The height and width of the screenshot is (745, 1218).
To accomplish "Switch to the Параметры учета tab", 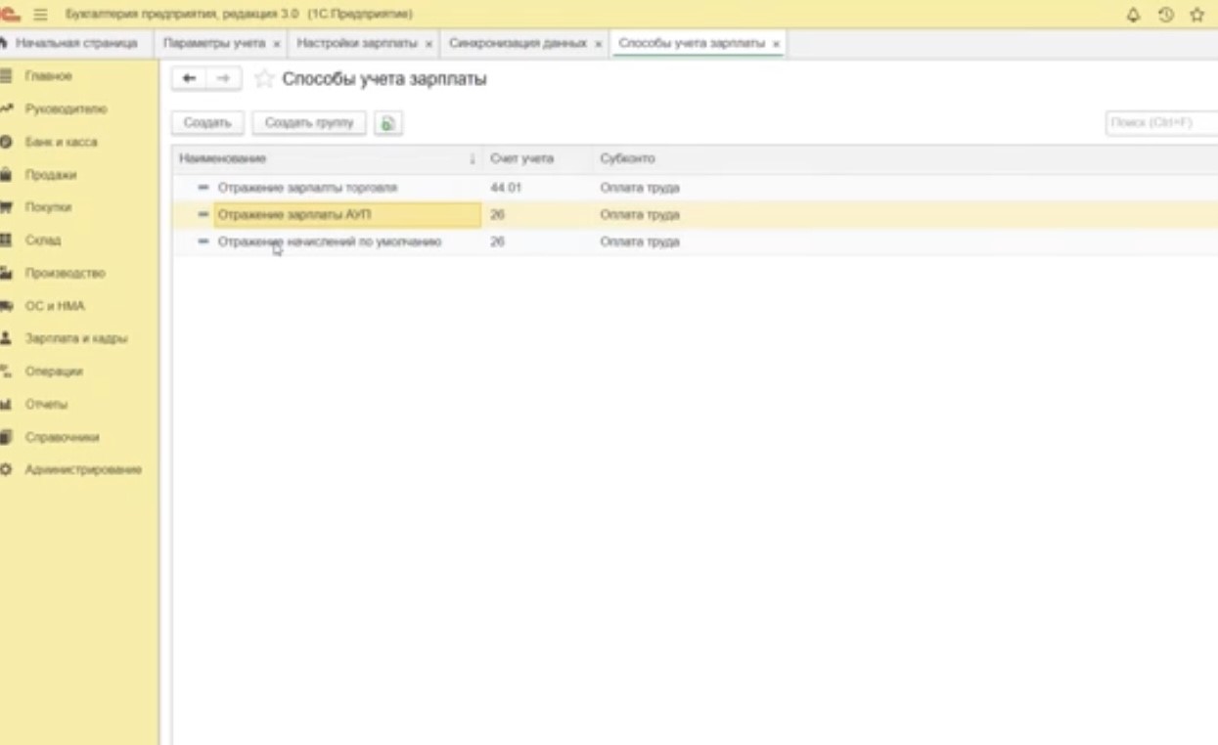I will coord(213,44).
